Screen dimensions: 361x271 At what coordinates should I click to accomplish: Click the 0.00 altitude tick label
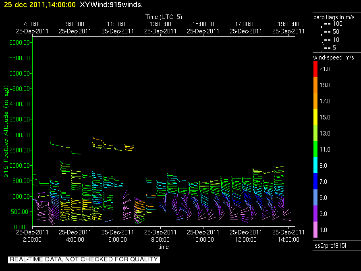(x=20, y=227)
